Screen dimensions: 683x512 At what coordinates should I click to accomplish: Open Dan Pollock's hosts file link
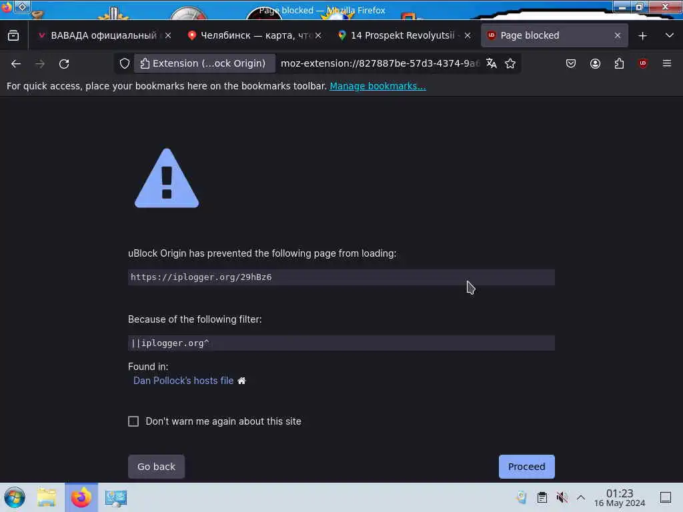(183, 381)
